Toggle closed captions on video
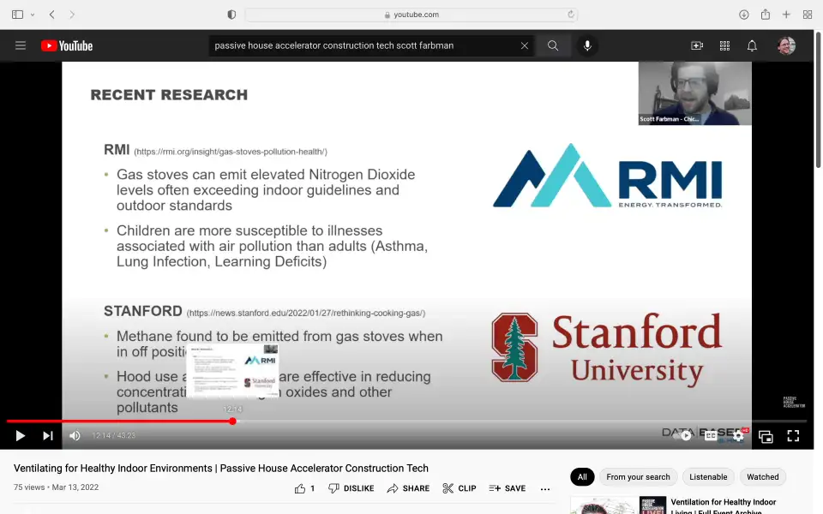823x514 pixels. [711, 435]
